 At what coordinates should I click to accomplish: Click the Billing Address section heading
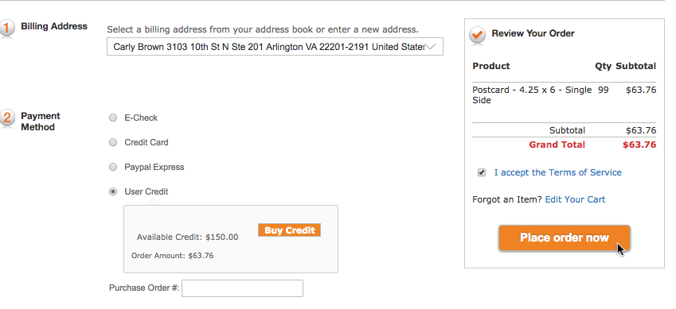tap(54, 26)
